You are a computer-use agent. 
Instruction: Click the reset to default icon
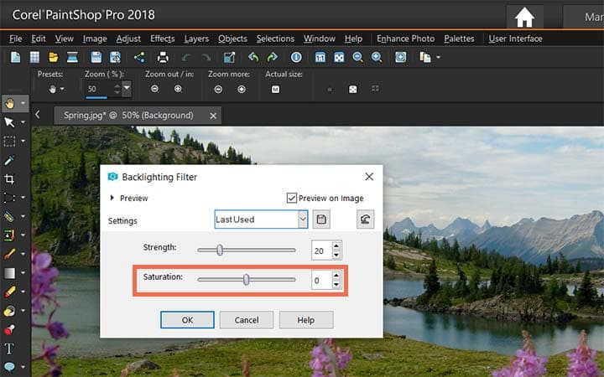(365, 219)
